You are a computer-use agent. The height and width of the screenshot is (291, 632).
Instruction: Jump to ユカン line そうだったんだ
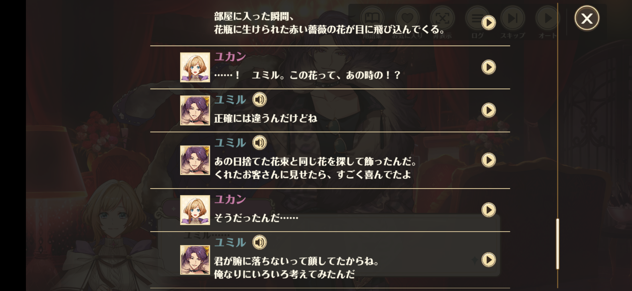tap(489, 210)
